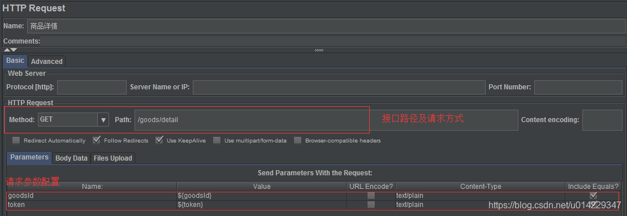Click the Server Name or IP field
Screen dimensions: 627x216
(339, 87)
